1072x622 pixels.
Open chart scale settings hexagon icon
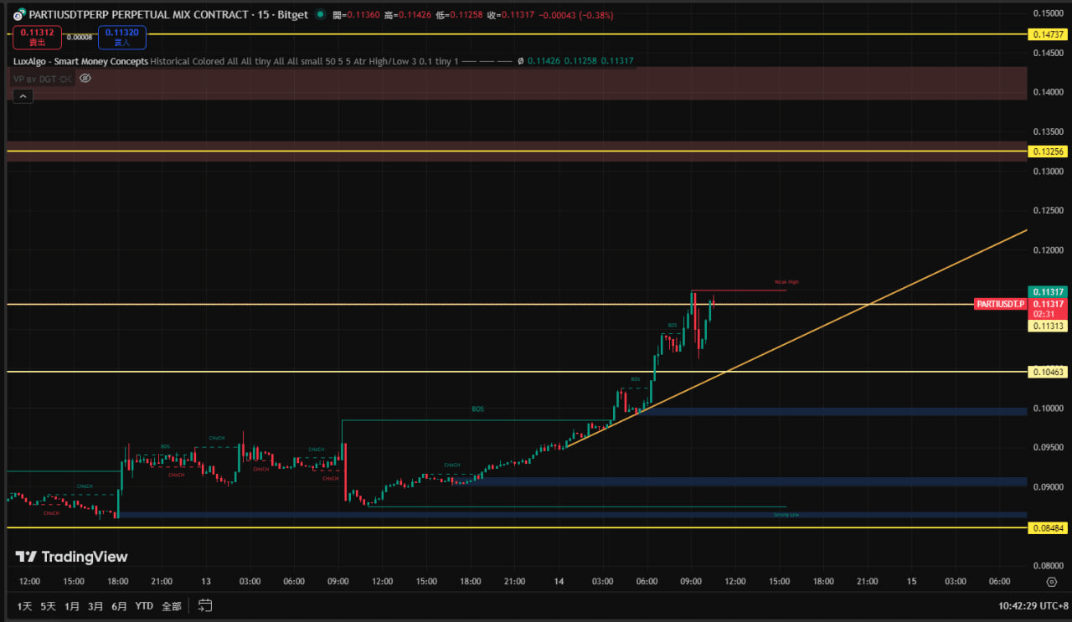pyautogui.click(x=1051, y=582)
